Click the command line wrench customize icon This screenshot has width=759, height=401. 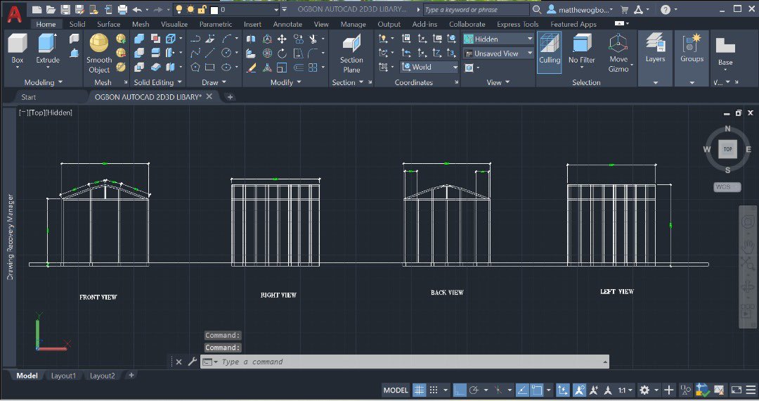[192, 362]
